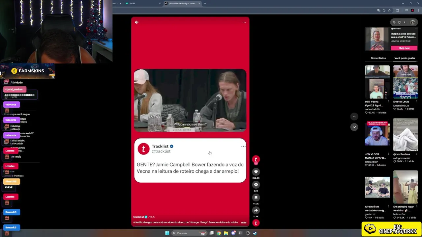Click Ver mais in the left sidebar
The width and height of the screenshot is (422, 237).
[16, 157]
